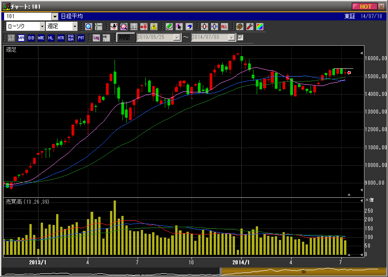Click the 東証 exchange label

tap(350, 16)
